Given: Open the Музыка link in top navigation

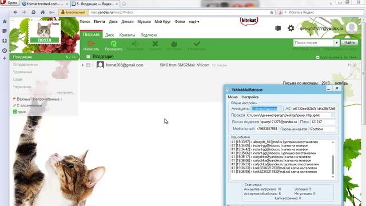Looking at the screenshot, I should [x=144, y=22].
